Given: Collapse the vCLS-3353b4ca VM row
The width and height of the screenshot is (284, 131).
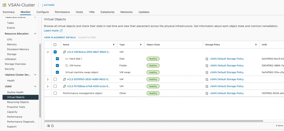Looking at the screenshot, I should tap(48, 52).
